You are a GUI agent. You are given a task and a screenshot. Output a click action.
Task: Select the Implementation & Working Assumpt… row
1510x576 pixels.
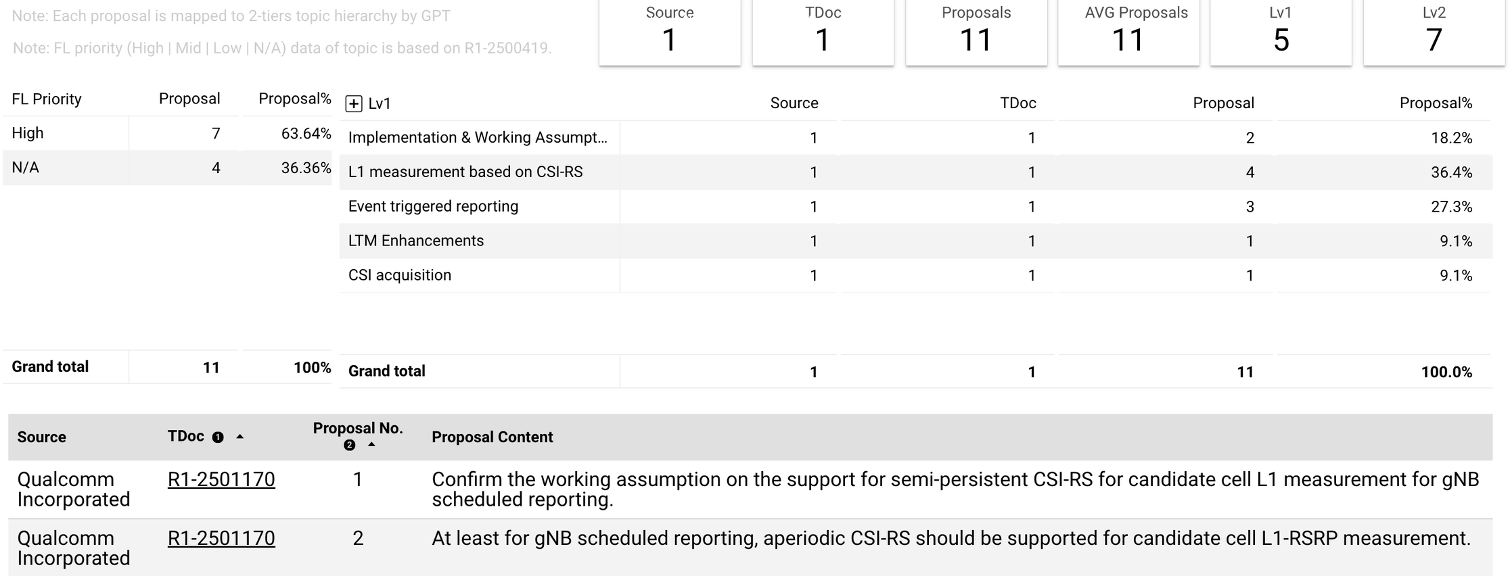916,137
